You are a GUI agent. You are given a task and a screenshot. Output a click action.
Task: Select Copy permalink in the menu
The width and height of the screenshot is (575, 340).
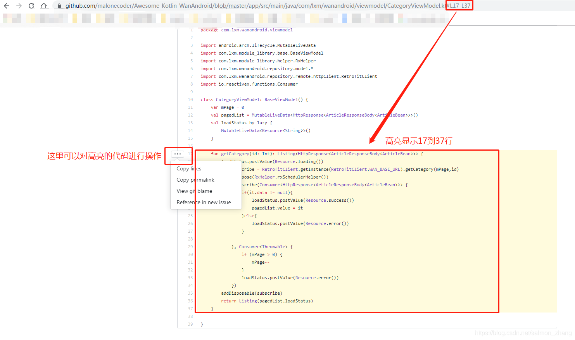tap(195, 180)
